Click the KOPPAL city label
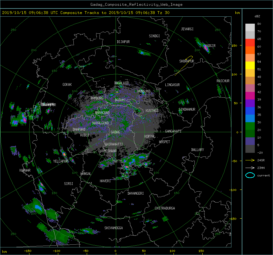The width and height of the screenshot is (273, 255). coord(150,136)
